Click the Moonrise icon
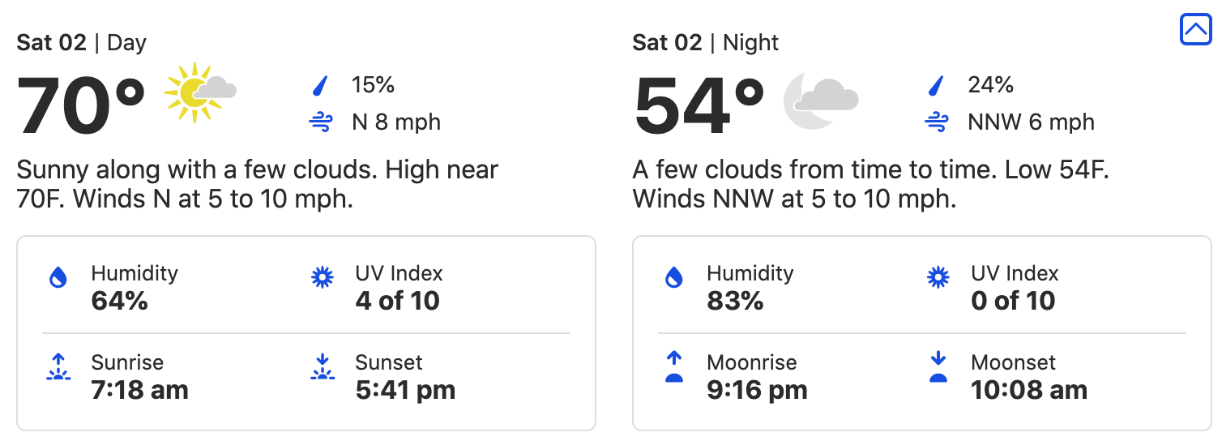 coord(674,367)
